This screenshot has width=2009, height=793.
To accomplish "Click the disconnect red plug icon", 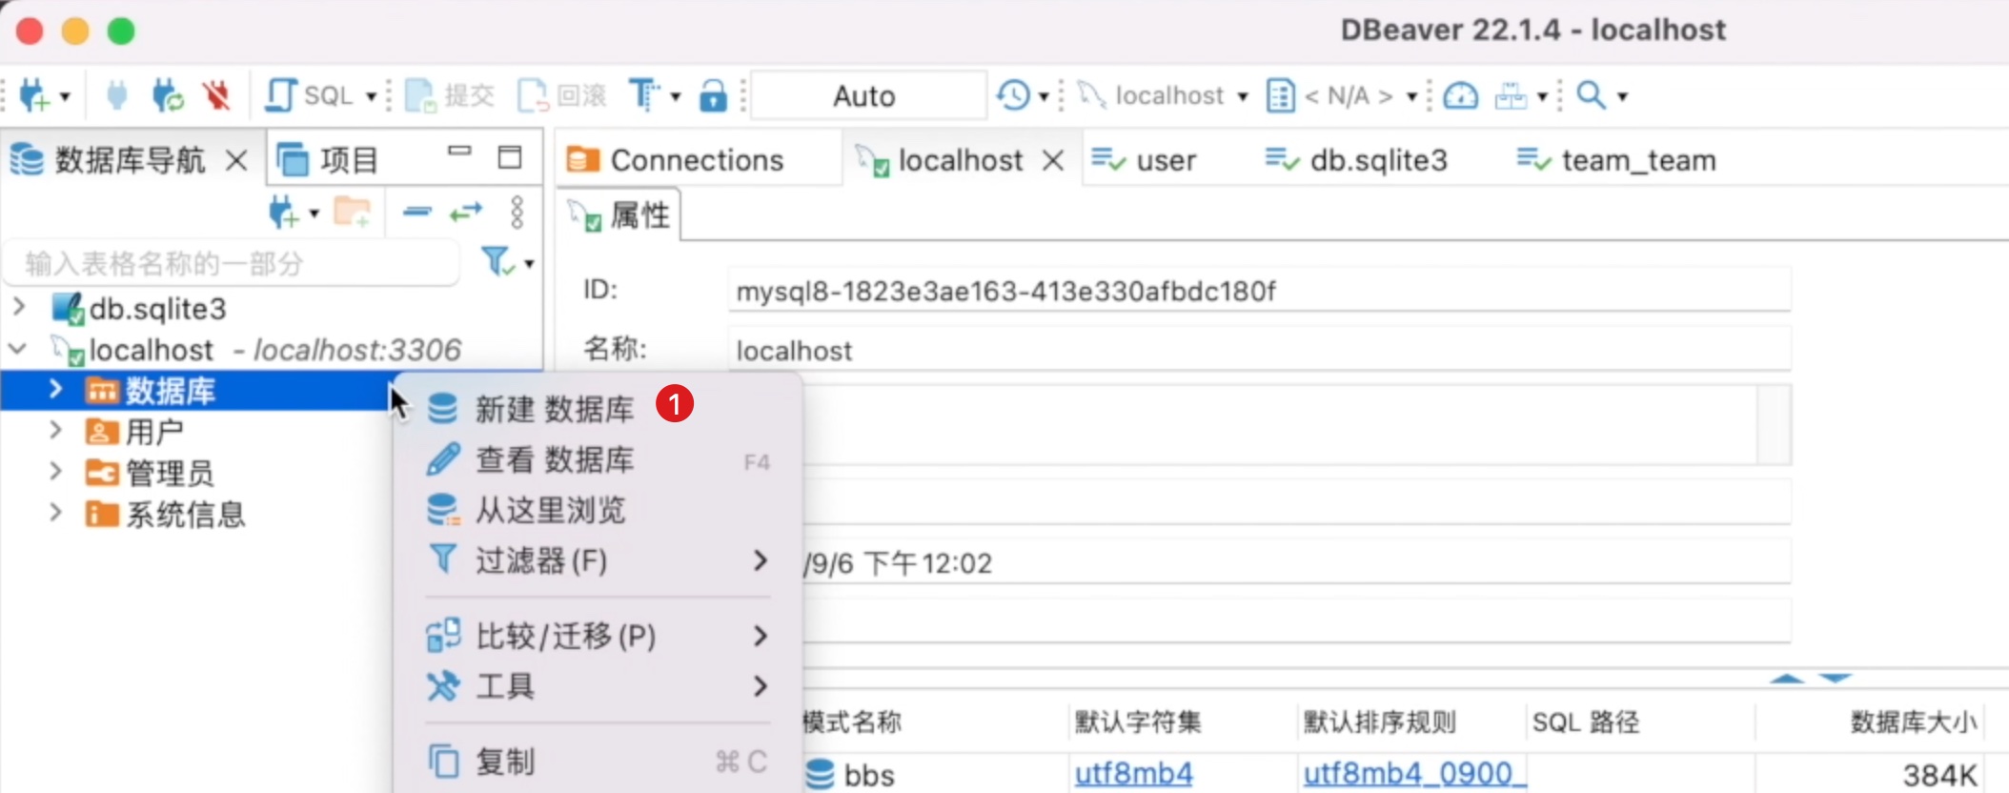I will [216, 95].
